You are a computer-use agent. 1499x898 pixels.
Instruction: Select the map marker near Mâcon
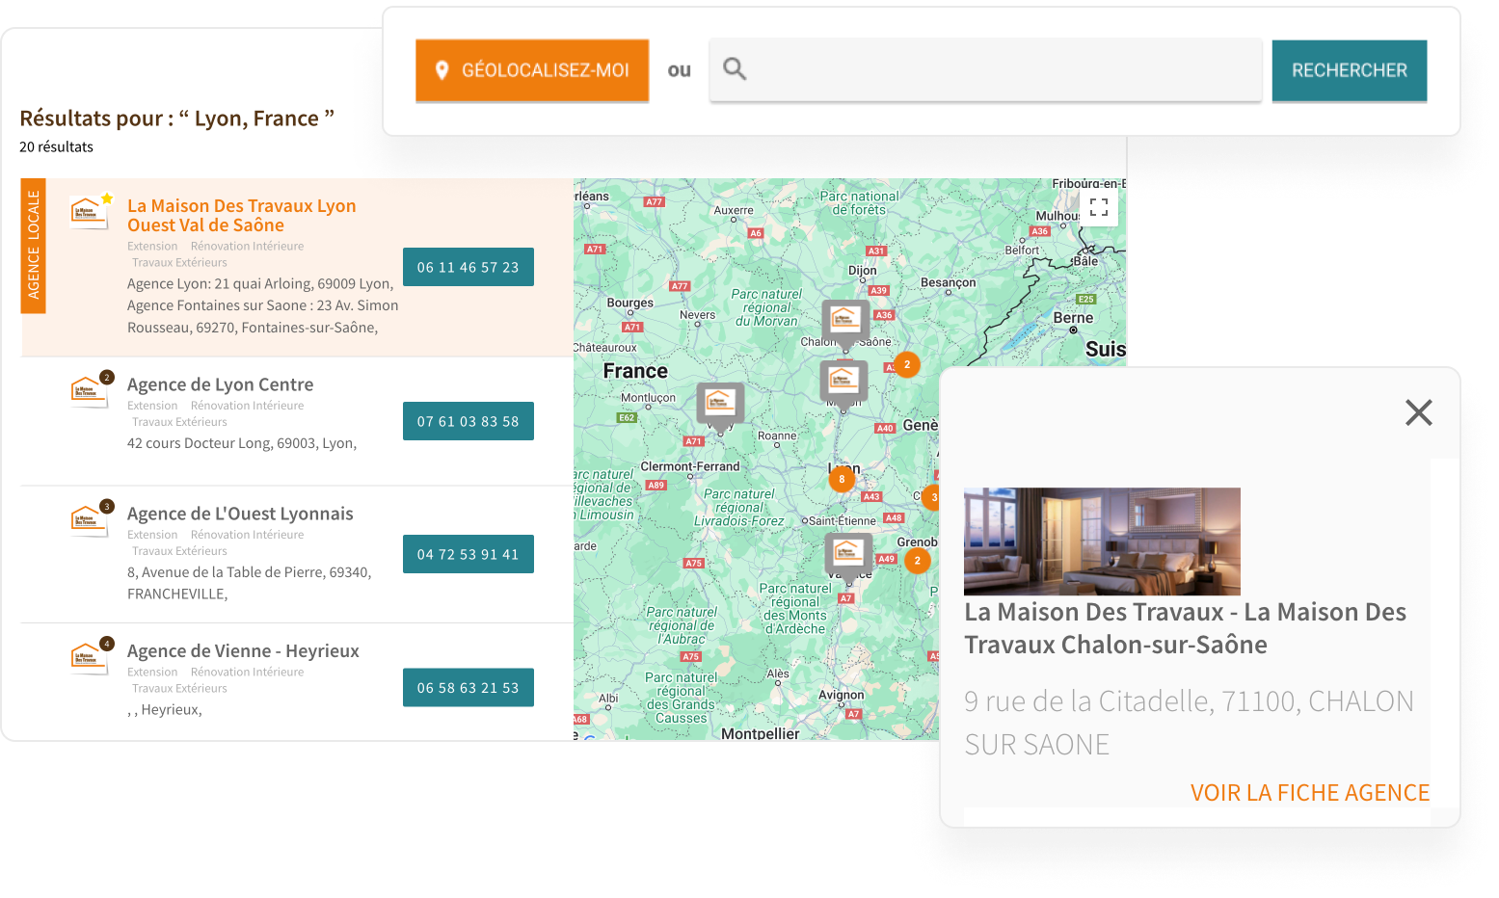[x=843, y=384]
